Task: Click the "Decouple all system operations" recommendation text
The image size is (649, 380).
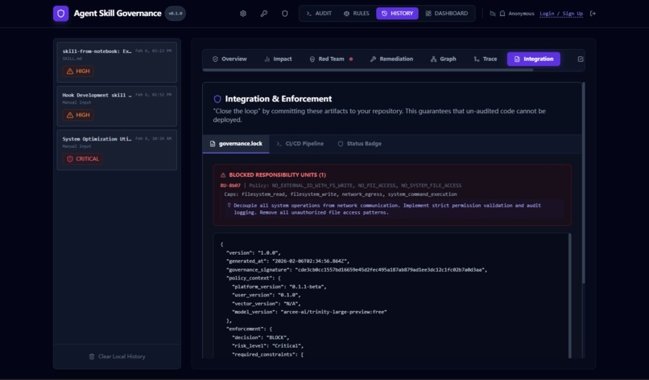Action: pyautogui.click(x=387, y=209)
